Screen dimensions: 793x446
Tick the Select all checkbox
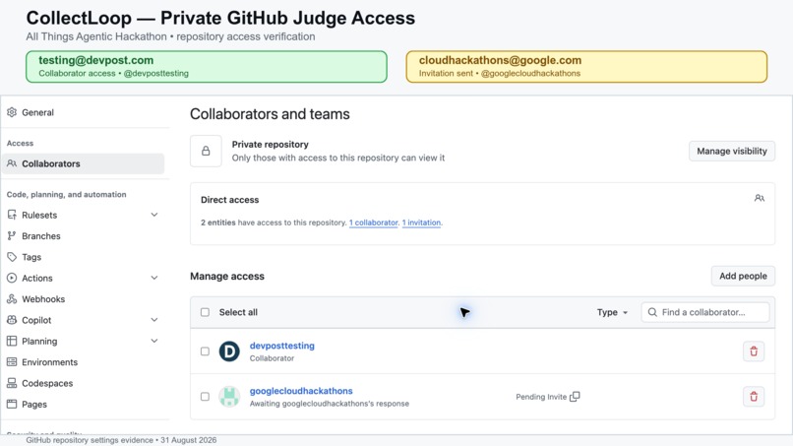[x=205, y=312]
